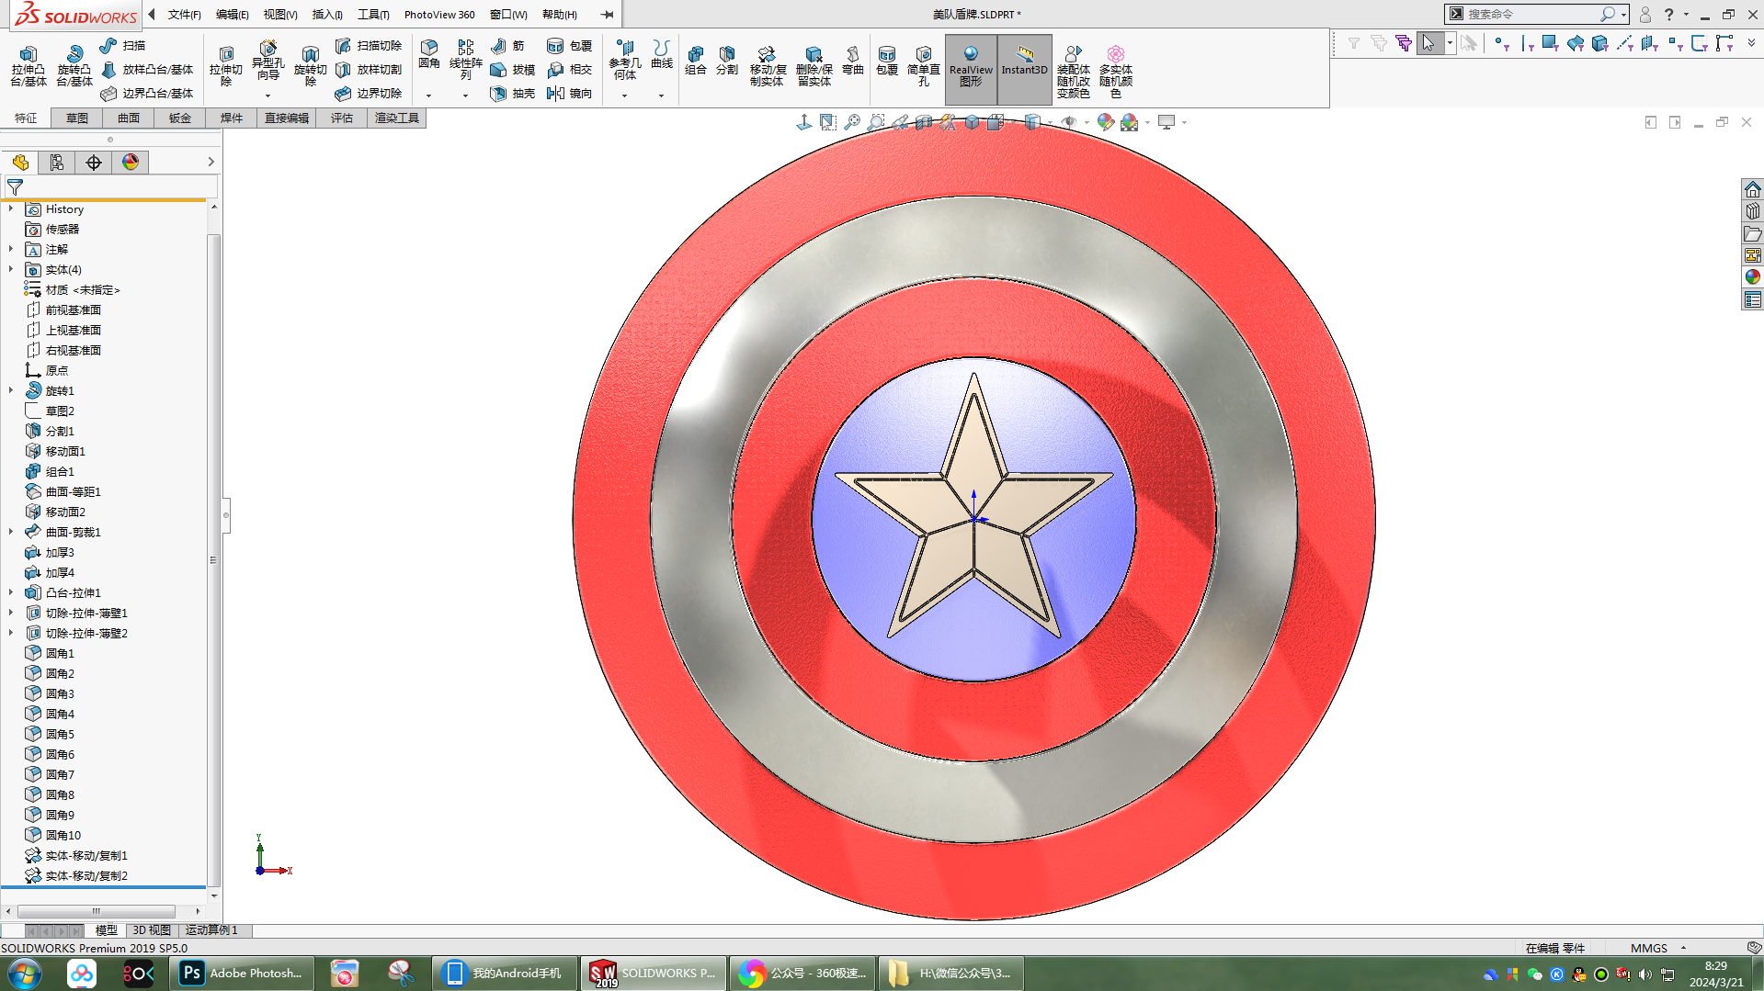Select the 放样切割 lofted cut tool
The width and height of the screenshot is (1764, 991).
coord(369,69)
